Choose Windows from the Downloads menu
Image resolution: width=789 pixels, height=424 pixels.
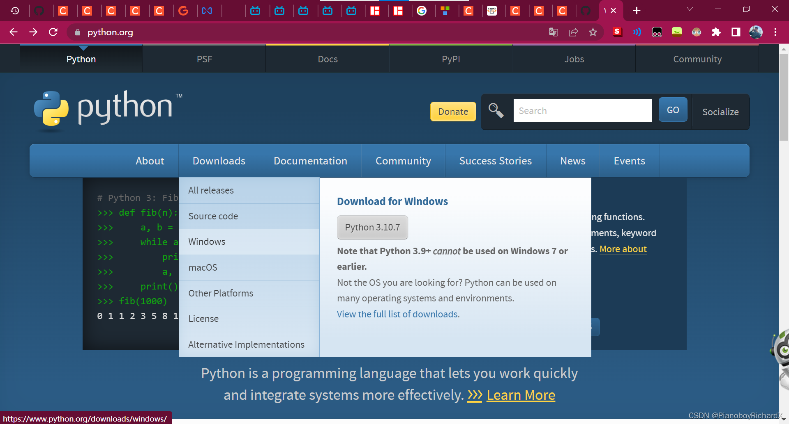249,242
